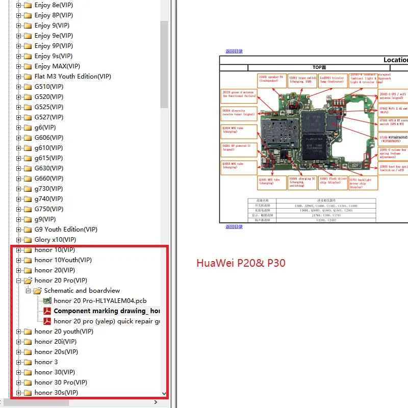Click the PDF icon for Component marking drawing

pyautogui.click(x=47, y=311)
